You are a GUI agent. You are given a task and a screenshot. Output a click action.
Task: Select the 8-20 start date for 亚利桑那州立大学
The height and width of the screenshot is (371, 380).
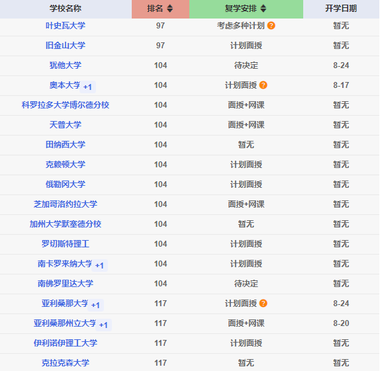click(x=341, y=323)
